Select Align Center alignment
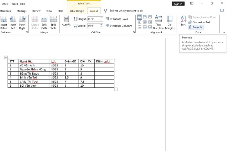227x151 pixels. [145, 22]
